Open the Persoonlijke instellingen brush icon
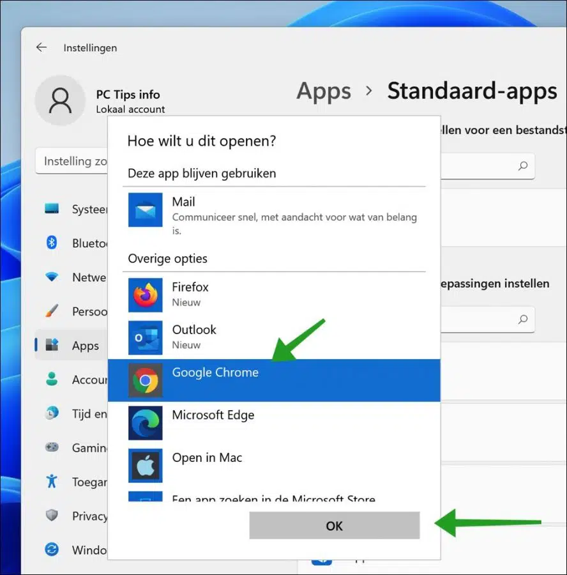The image size is (567, 575). click(x=52, y=310)
